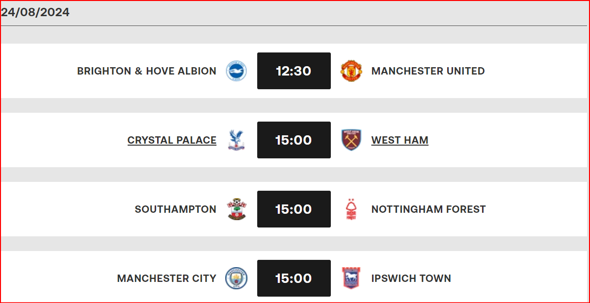Image resolution: width=590 pixels, height=303 pixels.
Task: Click the Manchester United team name
Action: (428, 71)
